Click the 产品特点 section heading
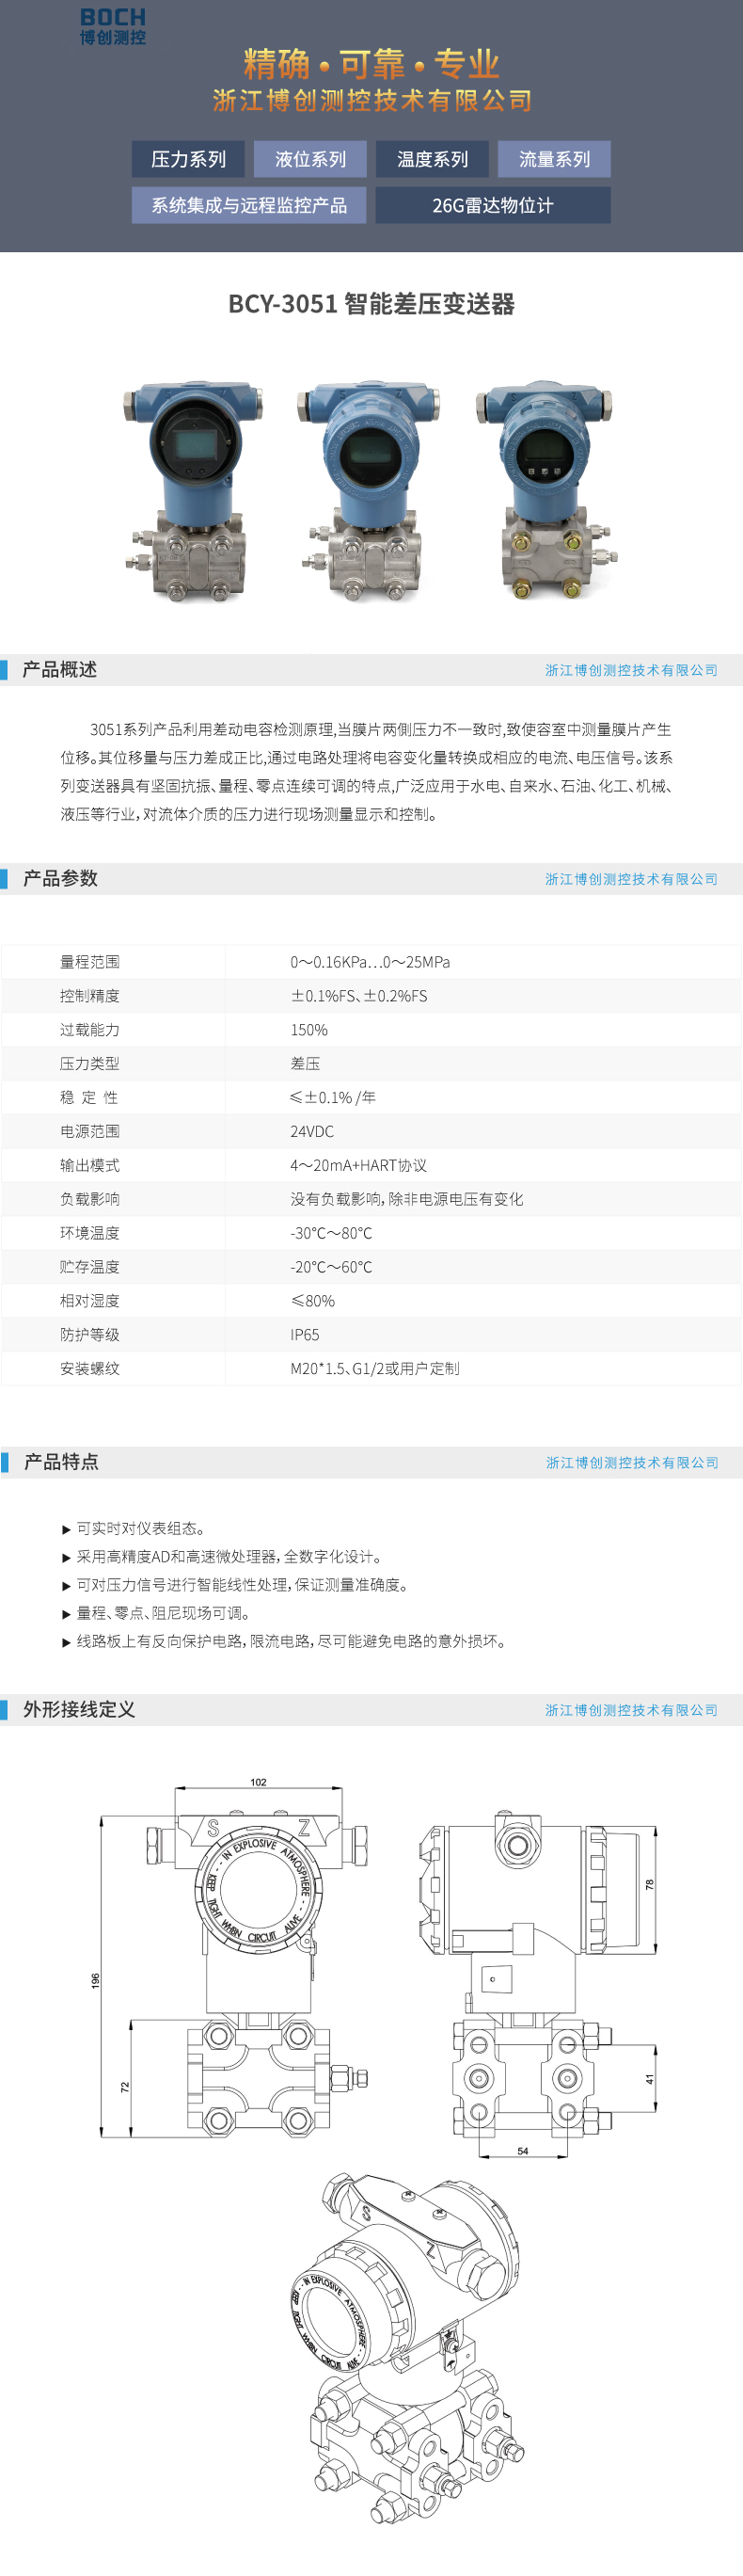The height and width of the screenshot is (2576, 743). tap(61, 1462)
